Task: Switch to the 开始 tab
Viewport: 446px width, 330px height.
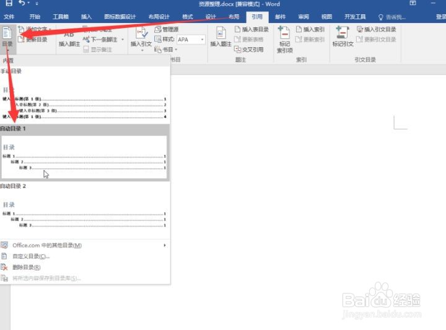Action: tap(35, 17)
